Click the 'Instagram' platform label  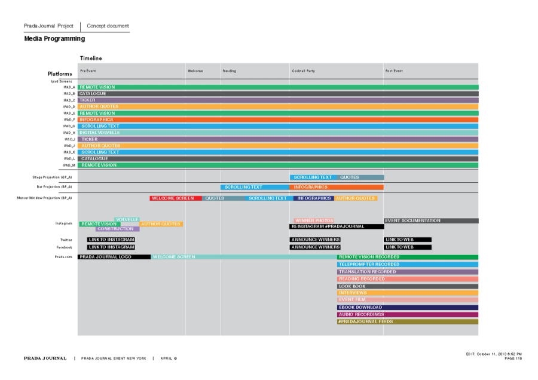(x=64, y=223)
